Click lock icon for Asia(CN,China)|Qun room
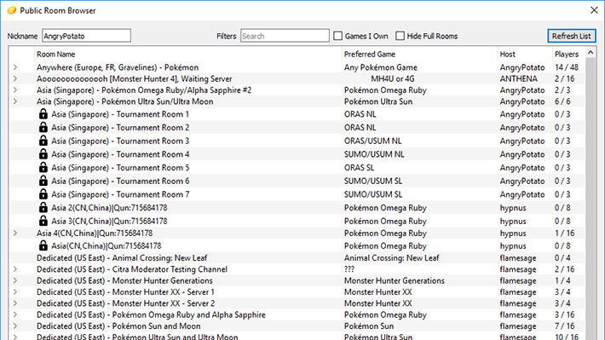 (x=43, y=245)
